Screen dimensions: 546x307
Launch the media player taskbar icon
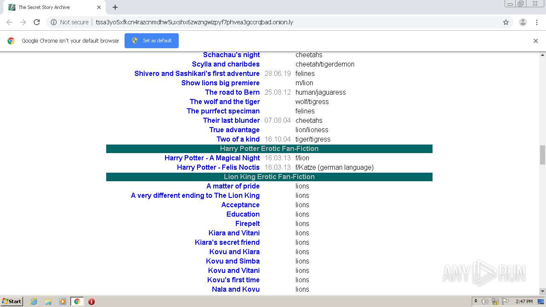63,301
